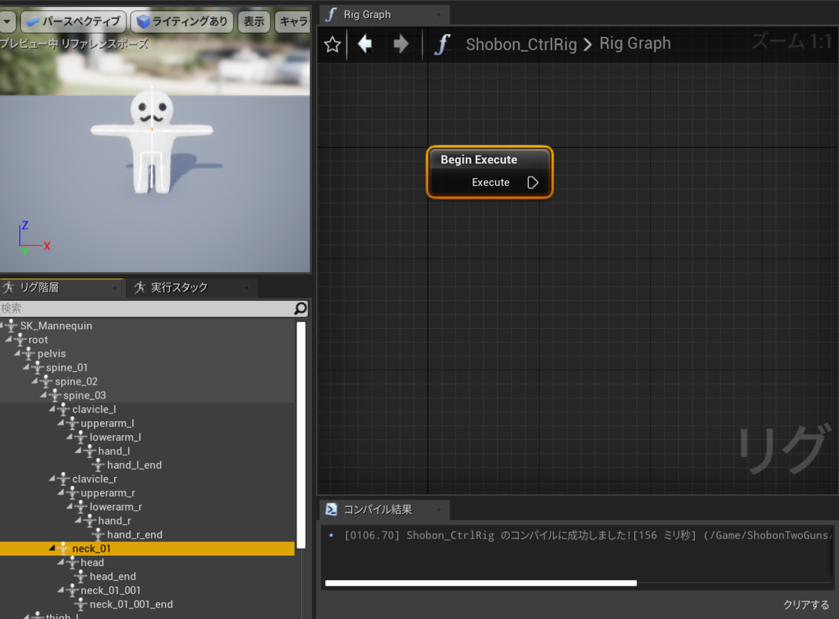Select the neck_01_001 bone row
This screenshot has width=839, height=619.
(147, 590)
